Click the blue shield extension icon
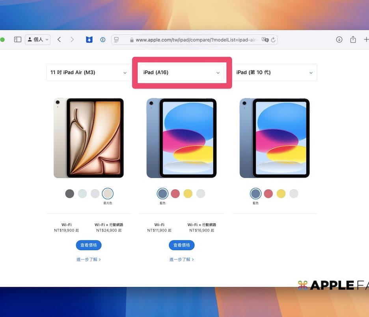369x317 pixels. pos(89,39)
